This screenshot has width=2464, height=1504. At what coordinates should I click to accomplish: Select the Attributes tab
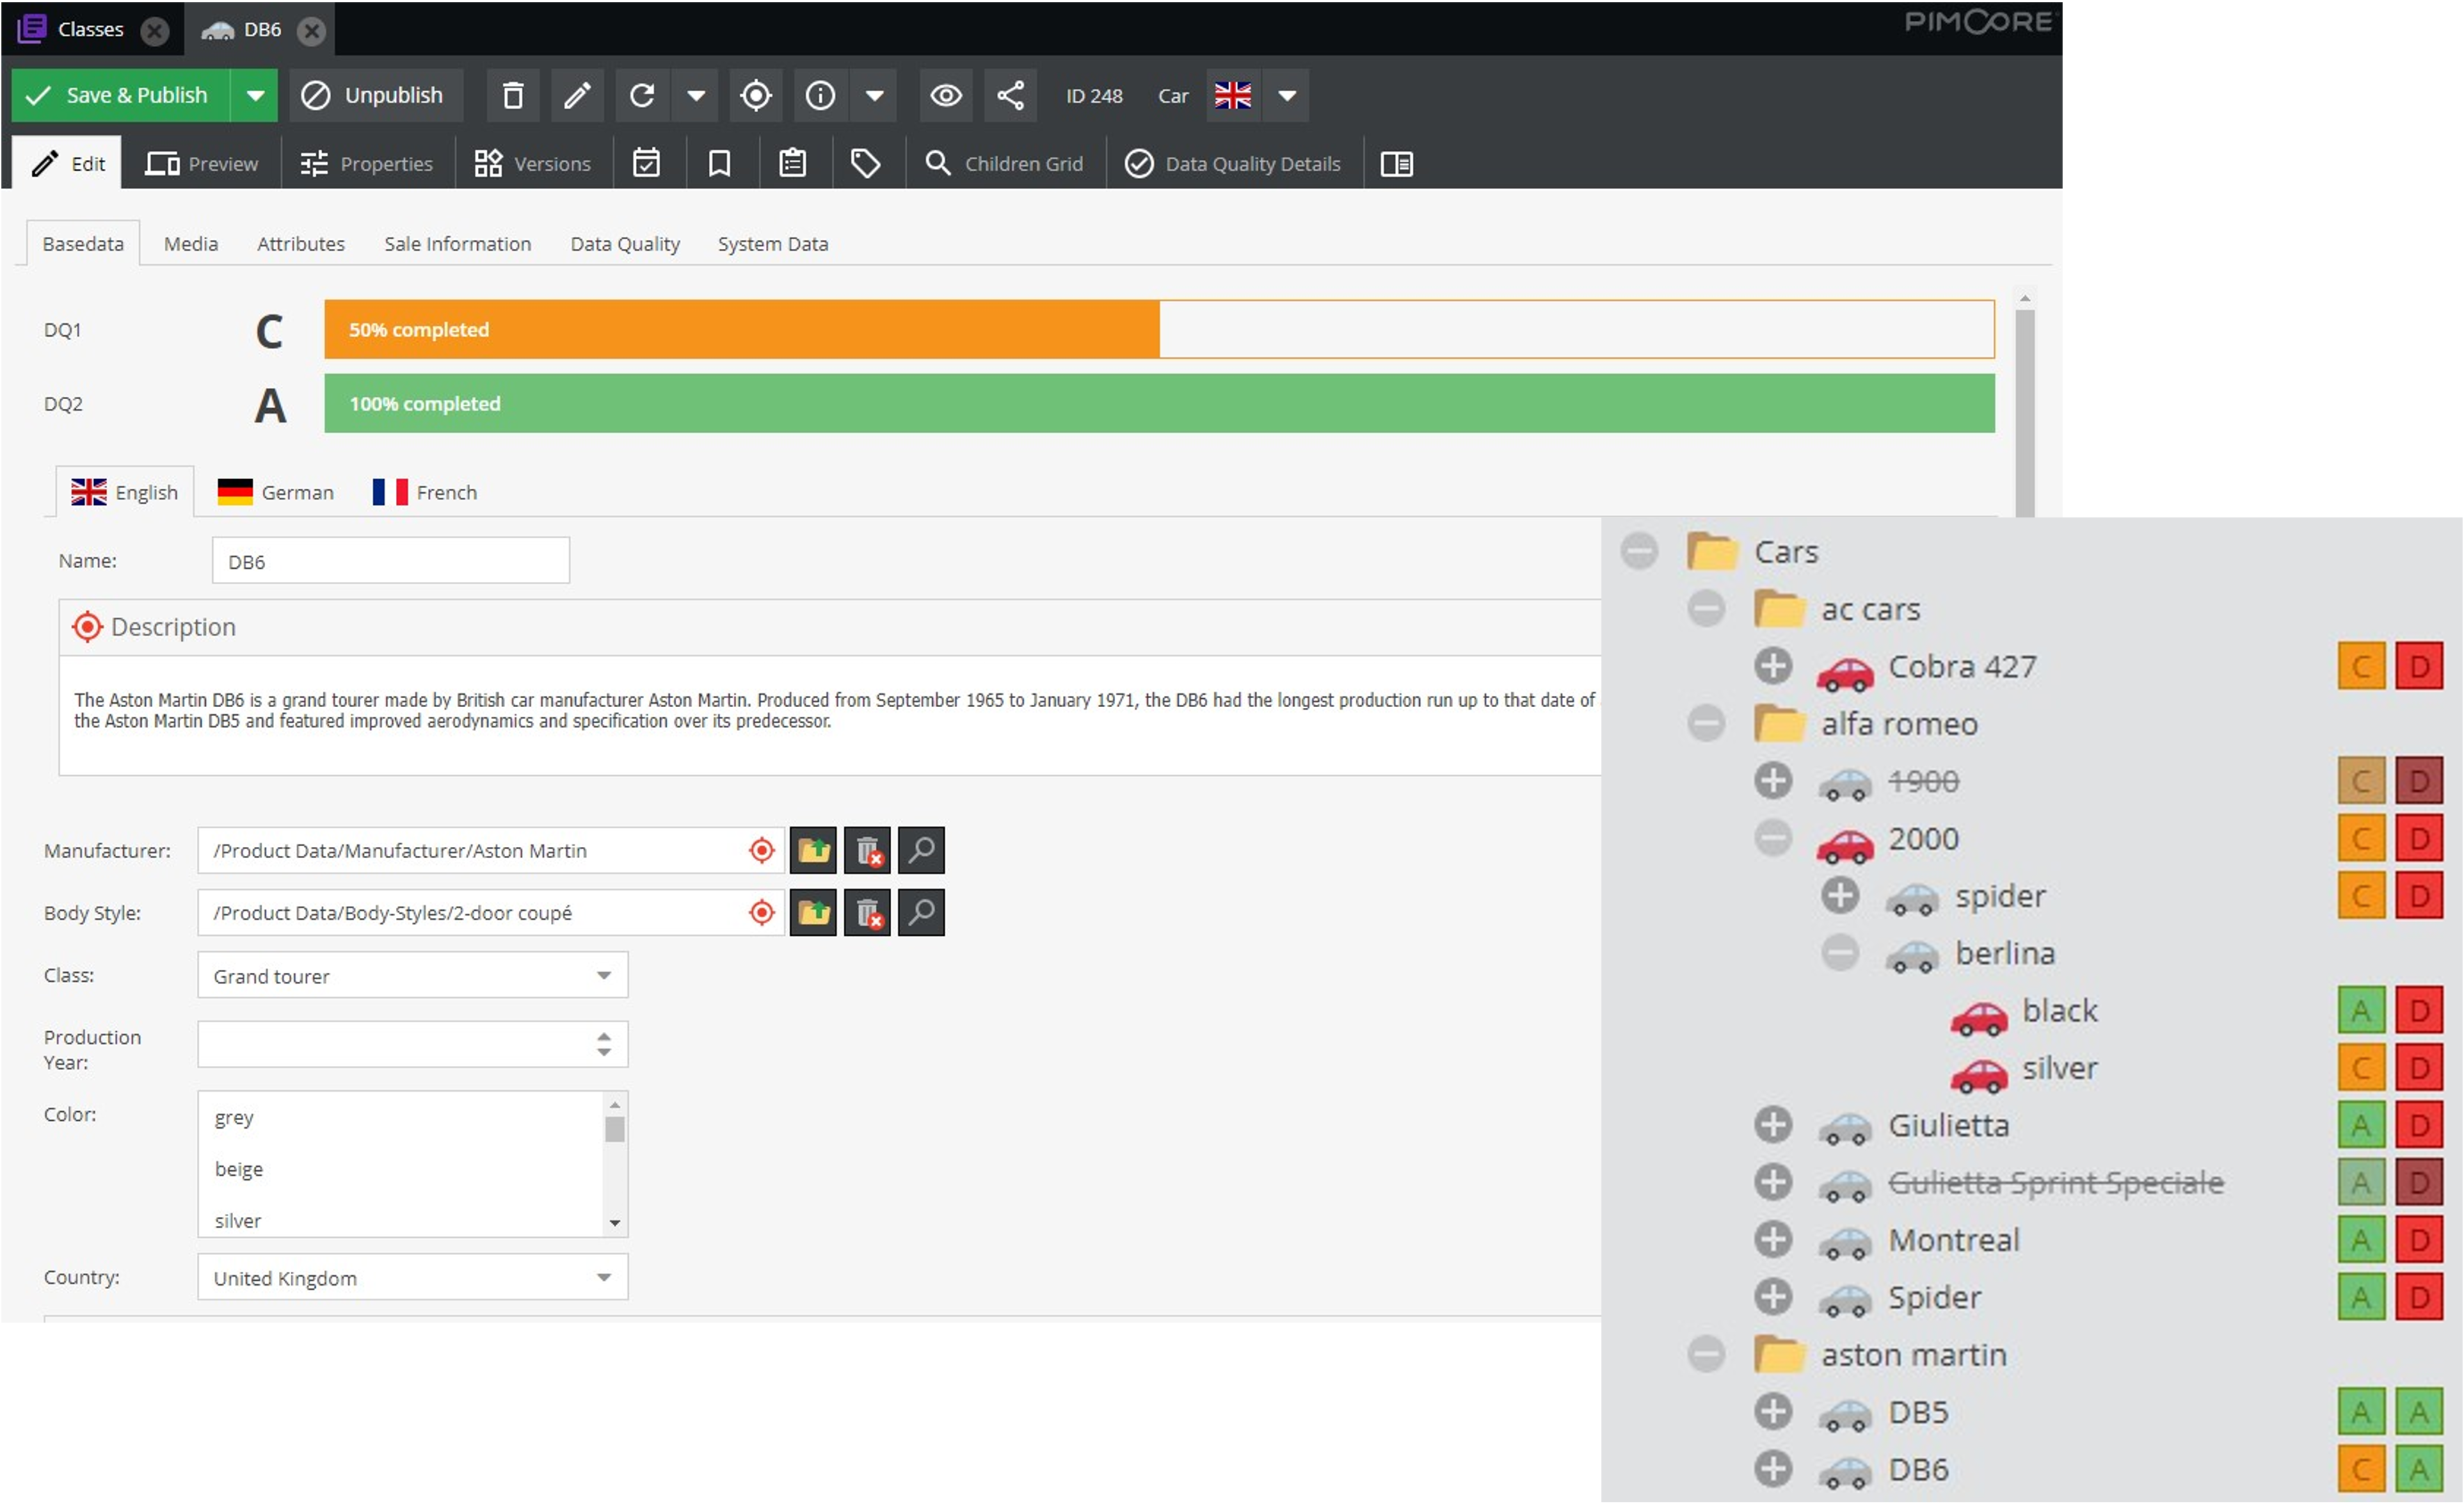click(x=301, y=244)
